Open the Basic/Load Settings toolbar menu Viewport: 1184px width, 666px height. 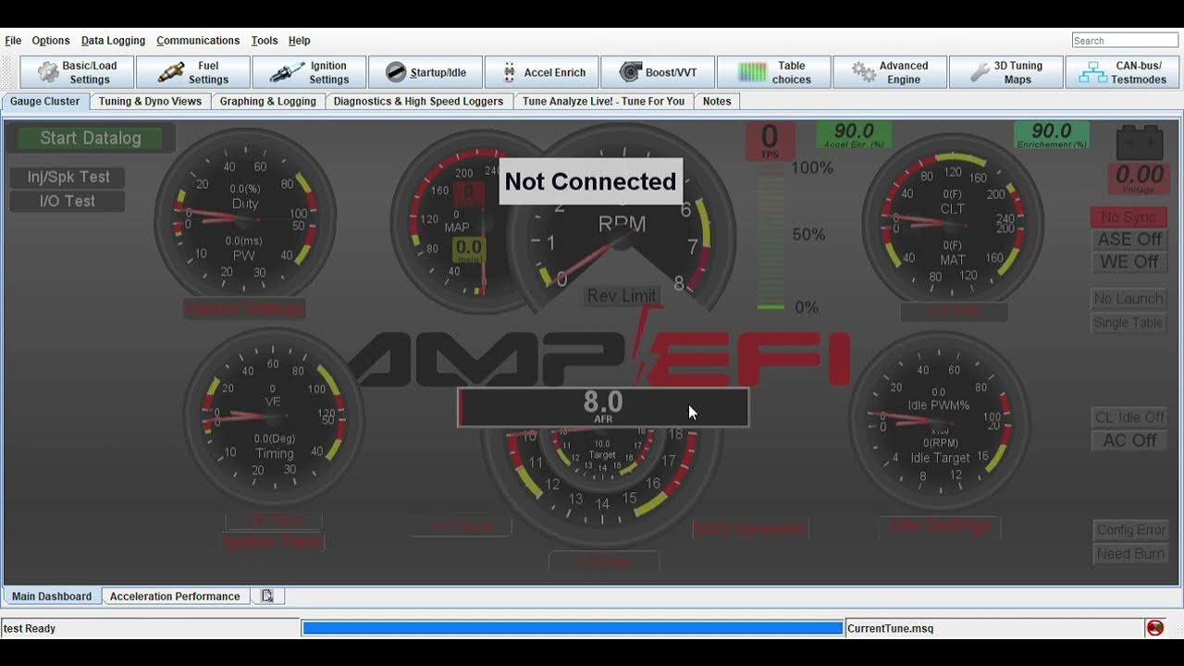[x=77, y=72]
